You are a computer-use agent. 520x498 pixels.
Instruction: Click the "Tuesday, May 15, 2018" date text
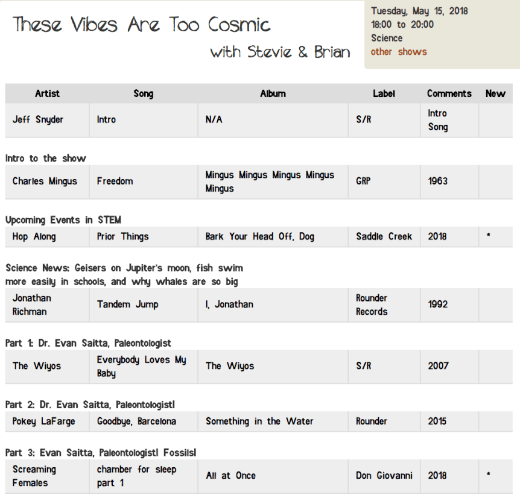coord(419,11)
